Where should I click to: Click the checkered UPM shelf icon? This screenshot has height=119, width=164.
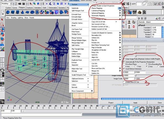[x=144, y=12]
